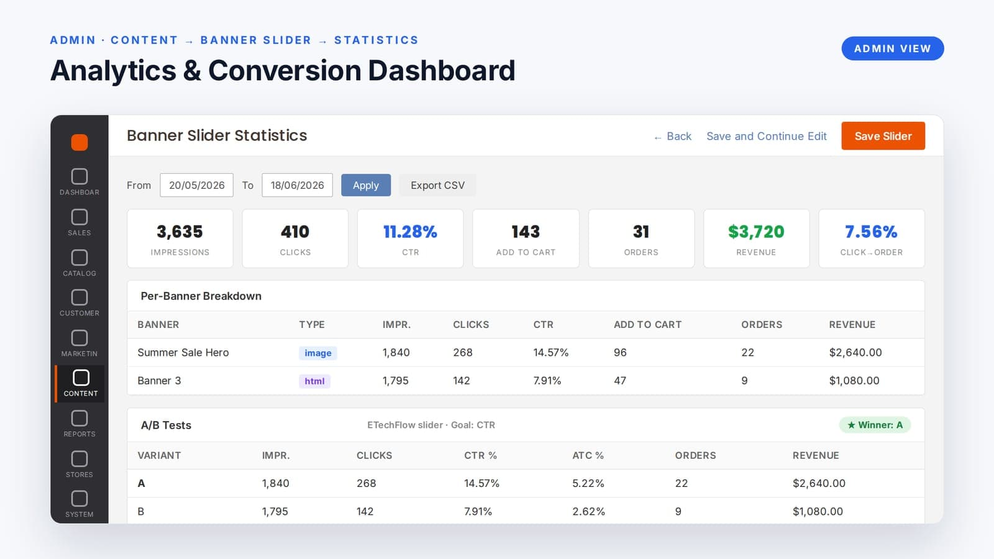Click the Winner: A badge
Screen dimensions: 994x559
pos(875,425)
